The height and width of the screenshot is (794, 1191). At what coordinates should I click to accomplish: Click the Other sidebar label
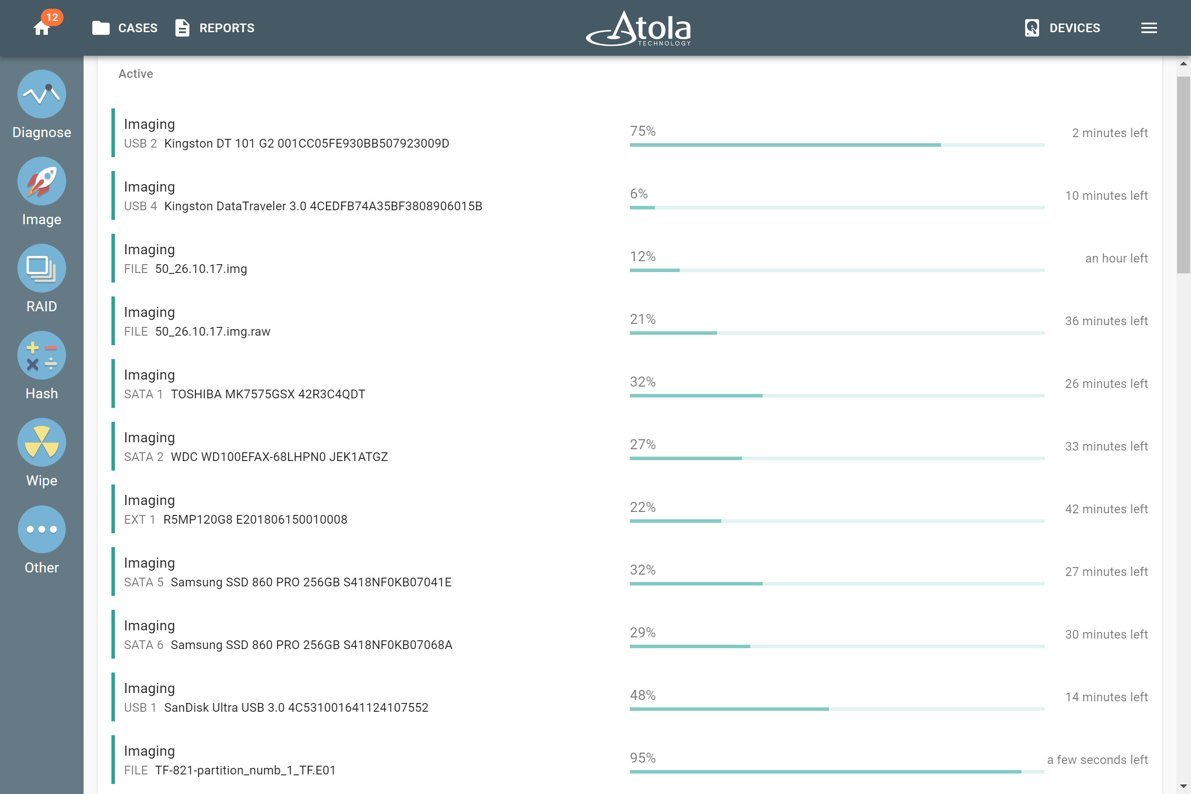(x=41, y=568)
